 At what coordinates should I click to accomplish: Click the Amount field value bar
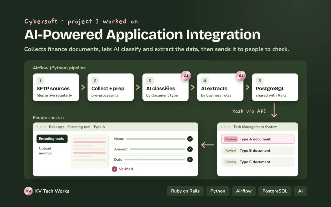coord(157,149)
